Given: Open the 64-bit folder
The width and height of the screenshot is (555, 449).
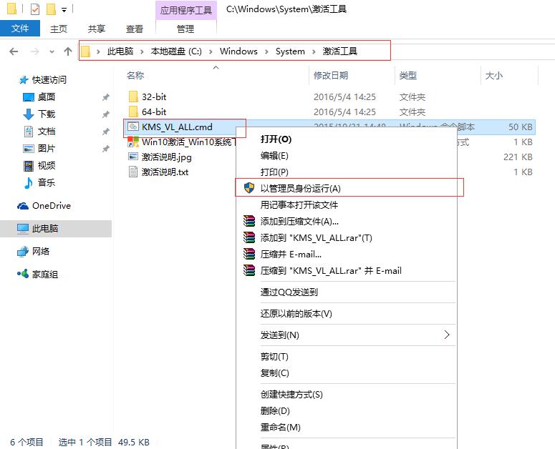Looking at the screenshot, I should click(x=153, y=112).
